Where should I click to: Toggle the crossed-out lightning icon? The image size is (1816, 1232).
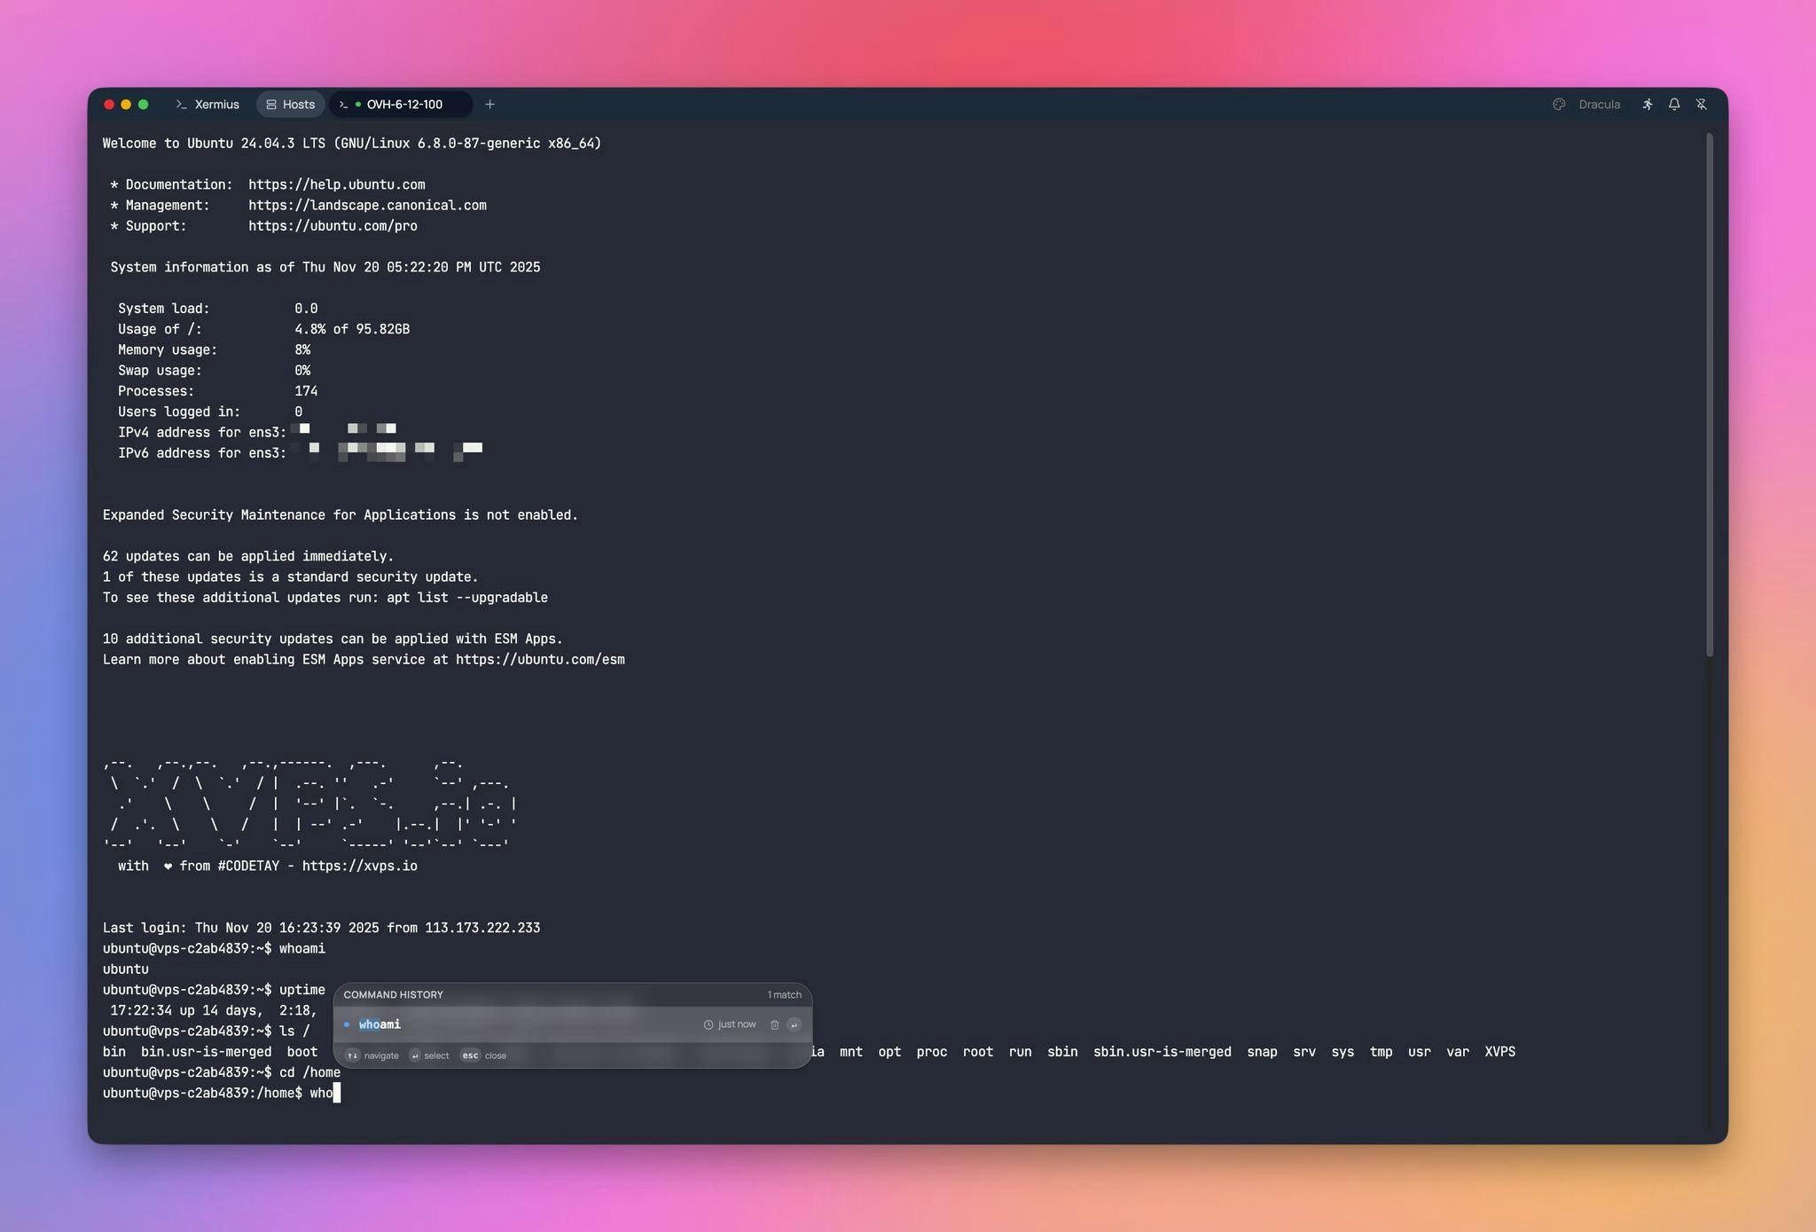(x=1702, y=105)
